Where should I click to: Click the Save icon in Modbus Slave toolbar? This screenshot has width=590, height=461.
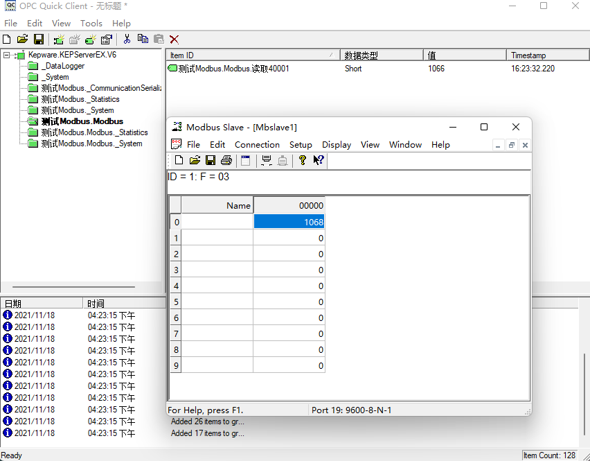(211, 161)
